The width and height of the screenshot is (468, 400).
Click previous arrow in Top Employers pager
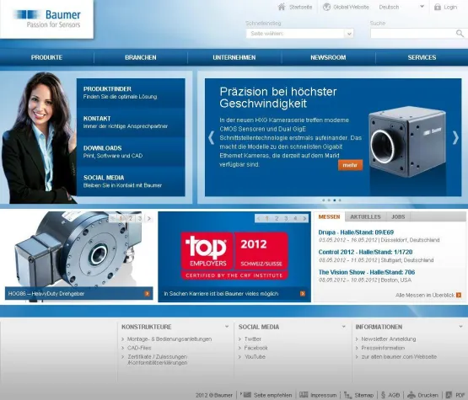point(259,218)
